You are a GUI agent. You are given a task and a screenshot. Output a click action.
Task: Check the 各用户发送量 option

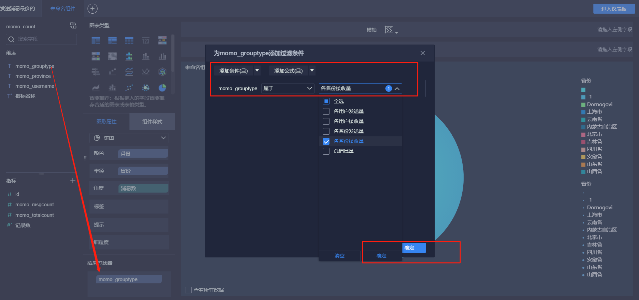click(326, 111)
